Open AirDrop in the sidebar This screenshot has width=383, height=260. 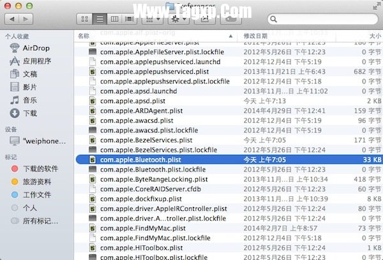pos(36,48)
